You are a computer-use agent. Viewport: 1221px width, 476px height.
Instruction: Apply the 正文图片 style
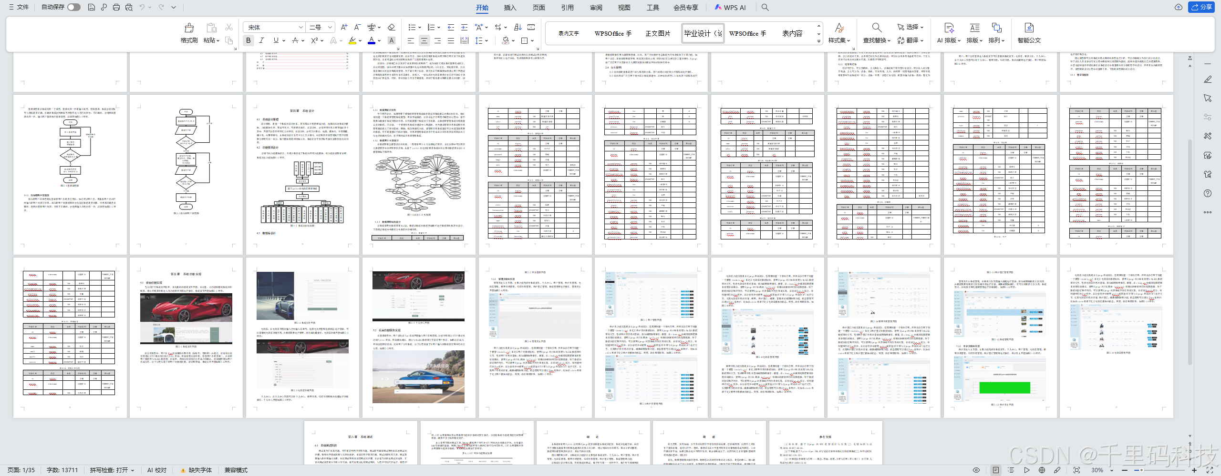click(x=658, y=33)
